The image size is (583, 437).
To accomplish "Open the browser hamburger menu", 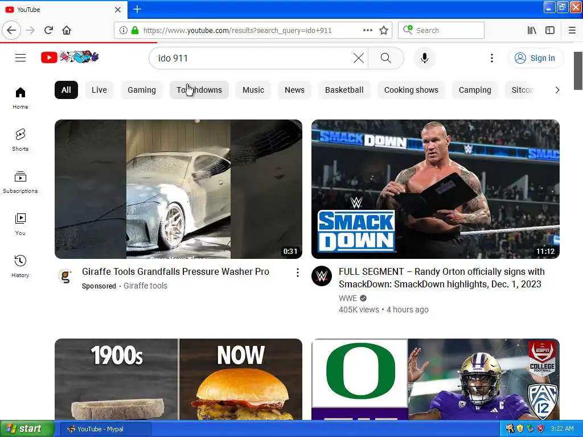I will click(x=572, y=30).
